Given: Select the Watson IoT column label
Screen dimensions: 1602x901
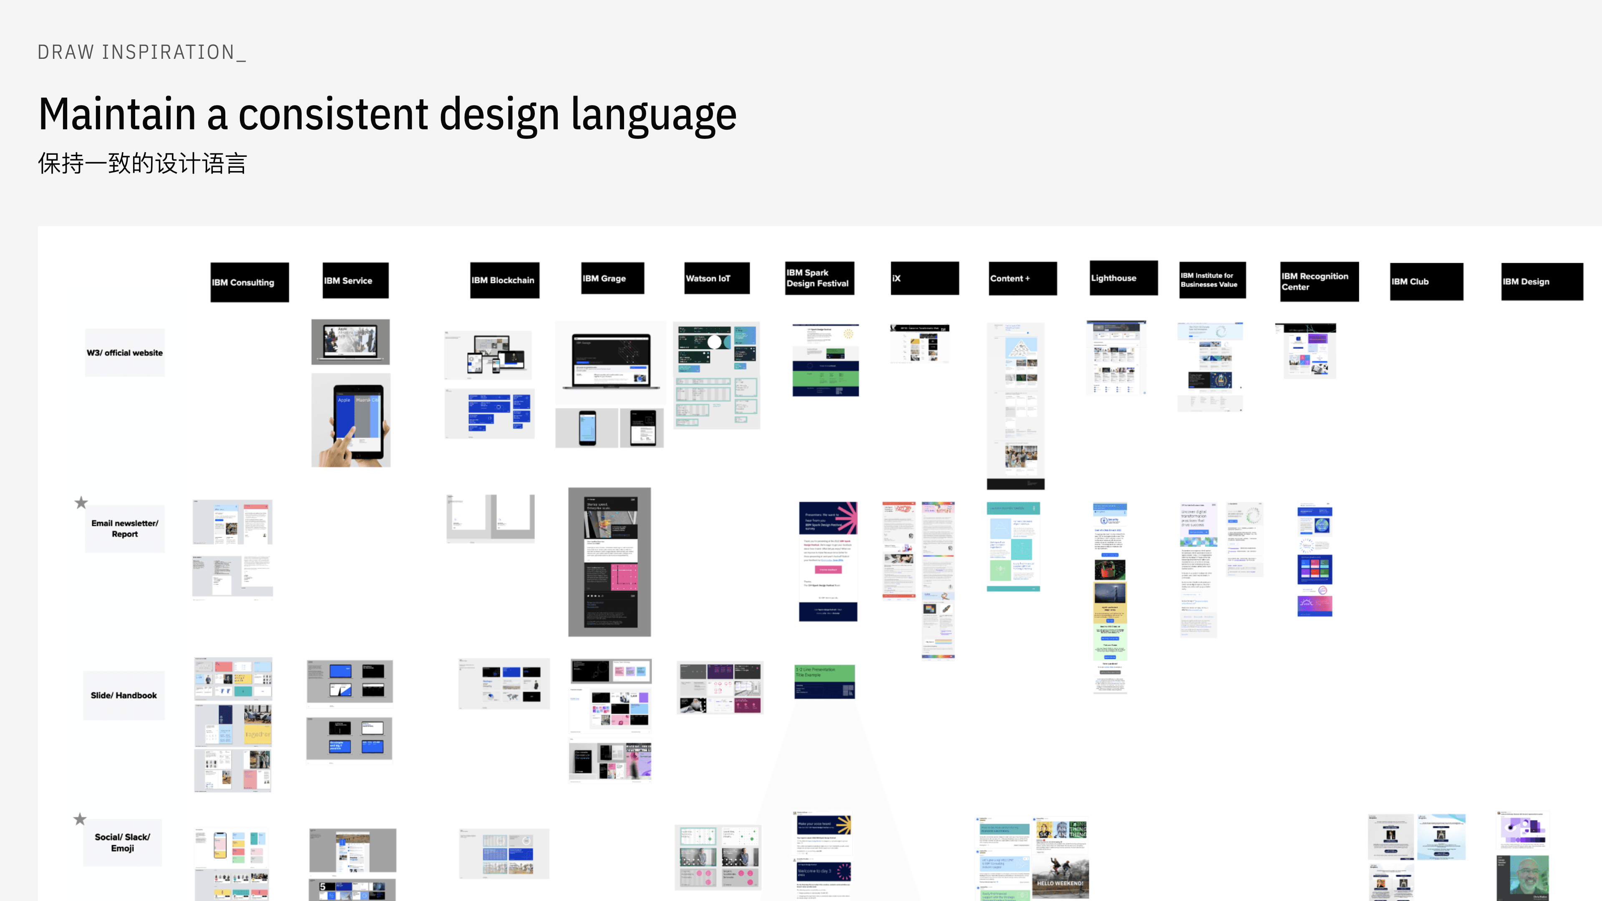Looking at the screenshot, I should coord(717,278).
